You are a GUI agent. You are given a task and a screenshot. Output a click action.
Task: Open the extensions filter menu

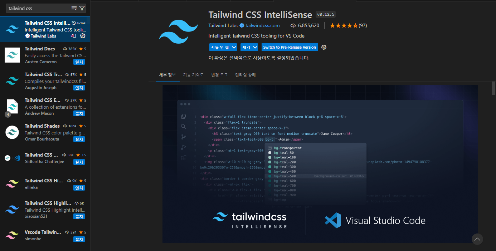tap(82, 8)
